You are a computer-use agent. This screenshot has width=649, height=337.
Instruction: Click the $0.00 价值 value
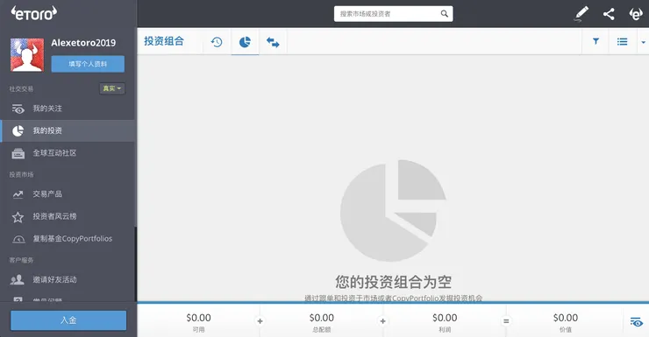click(566, 318)
